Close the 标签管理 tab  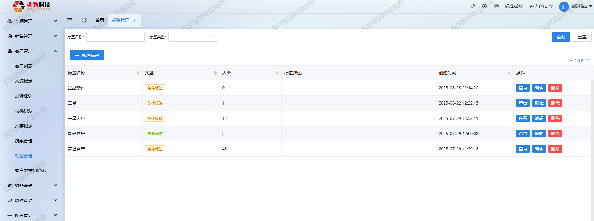click(x=134, y=20)
